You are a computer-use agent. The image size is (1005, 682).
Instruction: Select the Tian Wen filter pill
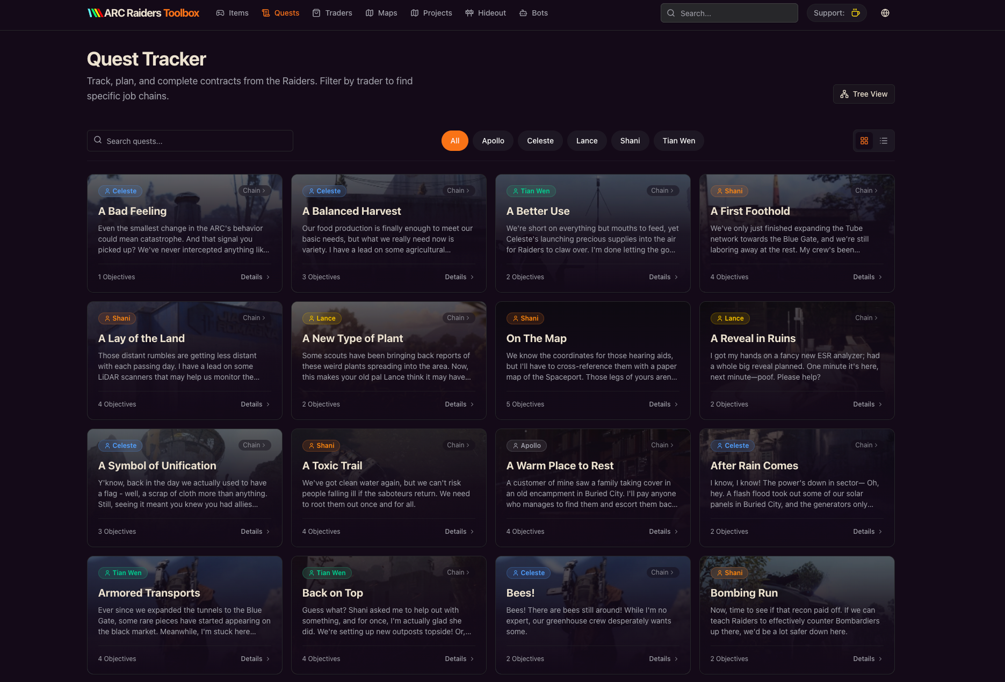point(678,141)
